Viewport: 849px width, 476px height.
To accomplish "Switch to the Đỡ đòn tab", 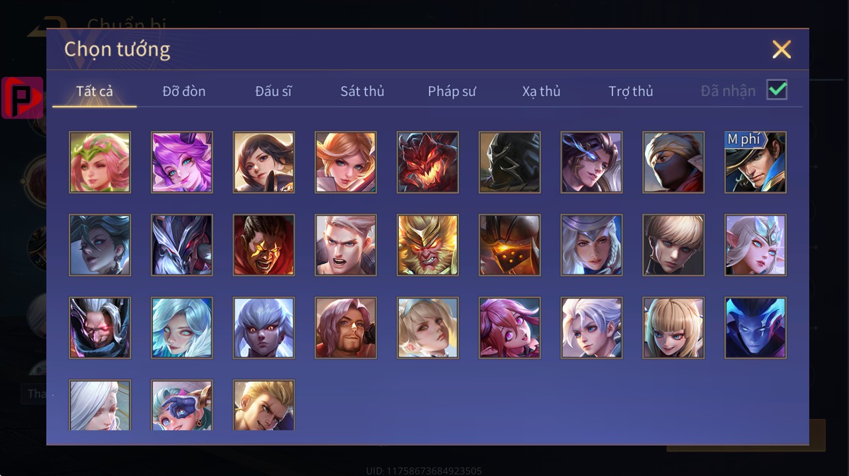I will 184,91.
